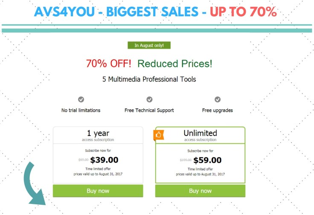Click the checkmark icon above Free Technical Support
This screenshot has width=314, height=215.
coord(149,99)
